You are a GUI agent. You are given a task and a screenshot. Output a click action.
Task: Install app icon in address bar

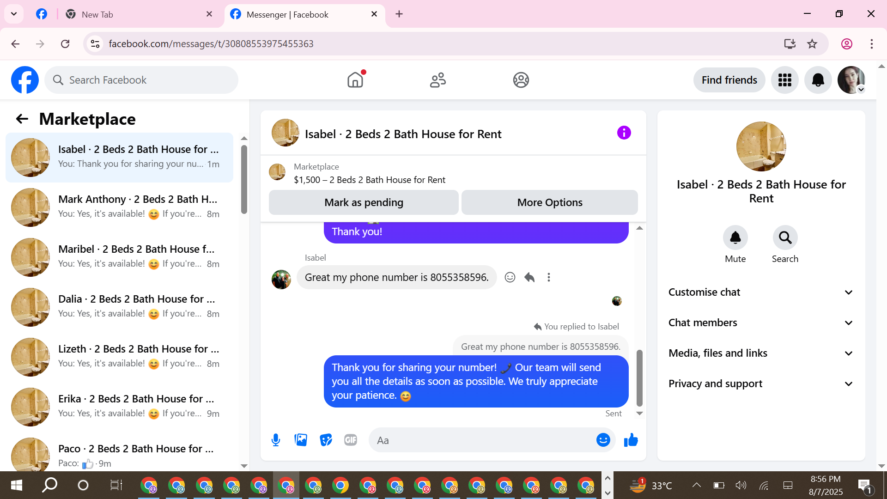(790, 44)
